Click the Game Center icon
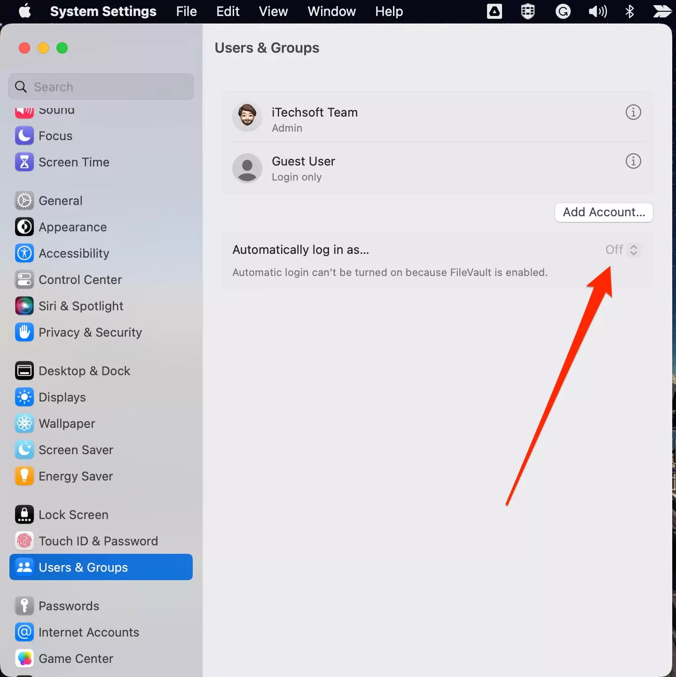Image resolution: width=676 pixels, height=677 pixels. pyautogui.click(x=24, y=659)
